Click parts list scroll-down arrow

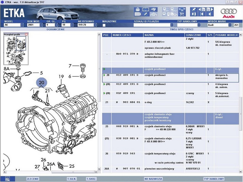tap(240, 171)
